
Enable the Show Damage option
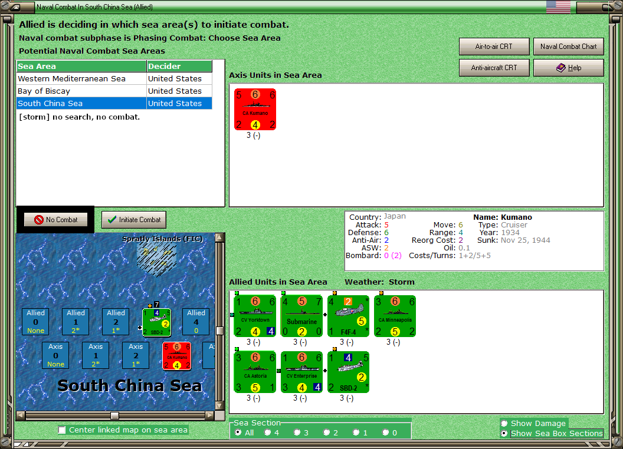click(504, 423)
